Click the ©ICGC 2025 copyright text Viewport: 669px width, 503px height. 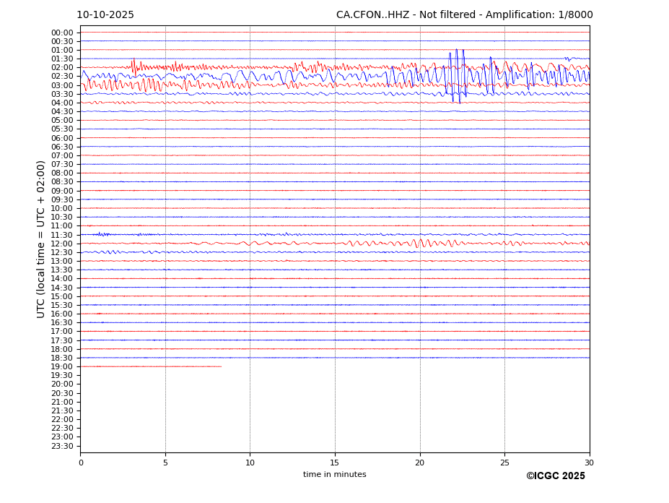(555, 476)
